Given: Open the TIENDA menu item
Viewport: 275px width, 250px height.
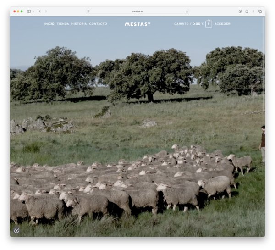Looking at the screenshot, I should point(63,24).
